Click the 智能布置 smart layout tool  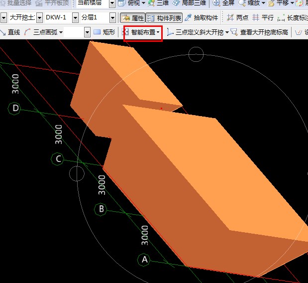tap(140, 32)
